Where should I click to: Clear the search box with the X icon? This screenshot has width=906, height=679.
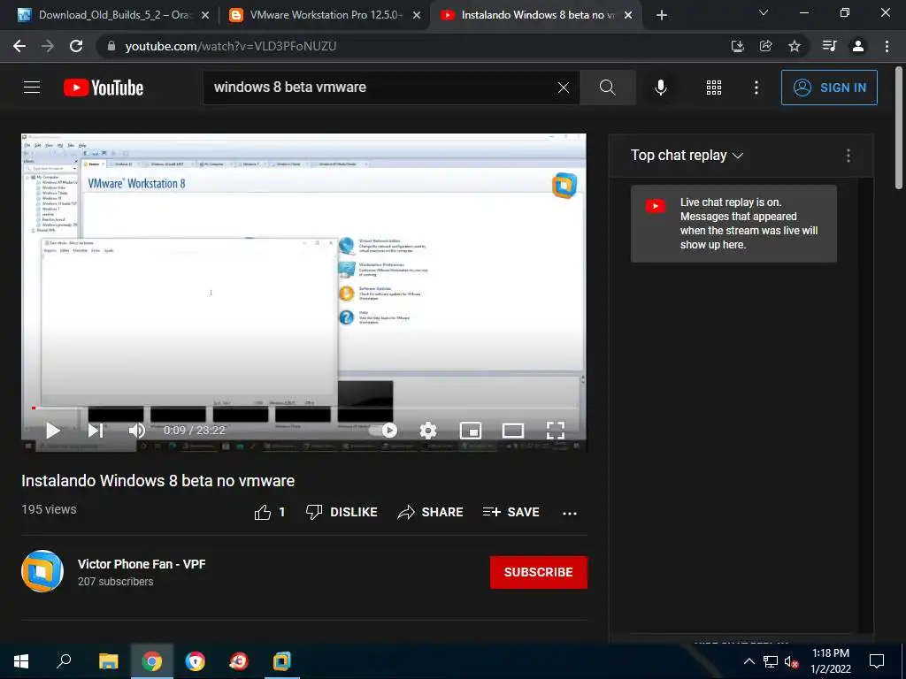(x=564, y=88)
